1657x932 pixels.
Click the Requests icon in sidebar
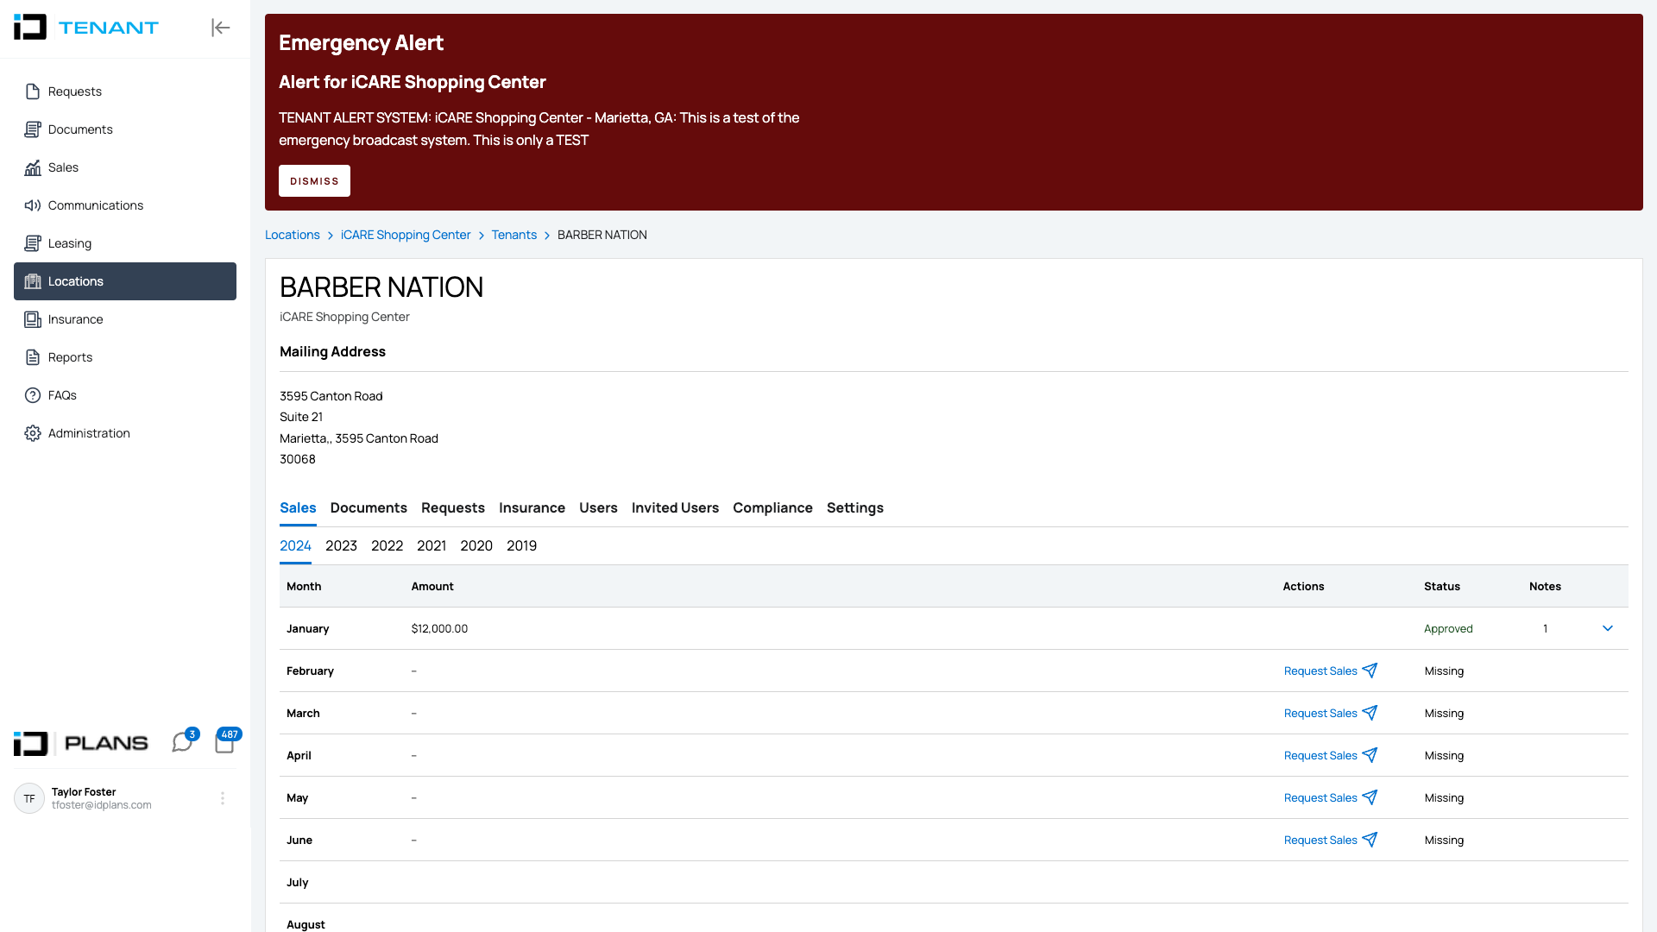(32, 91)
